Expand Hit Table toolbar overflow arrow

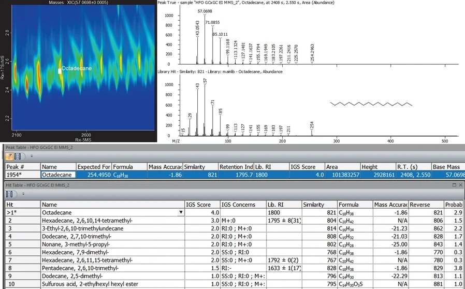pos(23,194)
